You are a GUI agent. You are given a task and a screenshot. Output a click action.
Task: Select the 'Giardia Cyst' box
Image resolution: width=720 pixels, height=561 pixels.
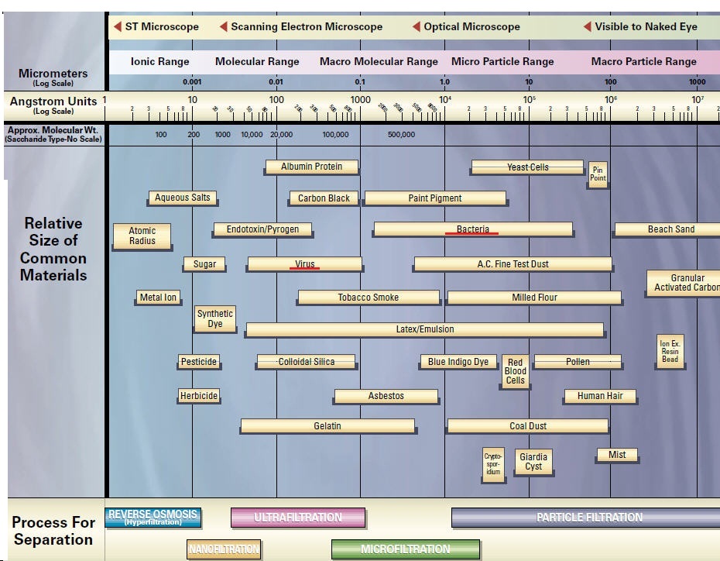click(533, 462)
